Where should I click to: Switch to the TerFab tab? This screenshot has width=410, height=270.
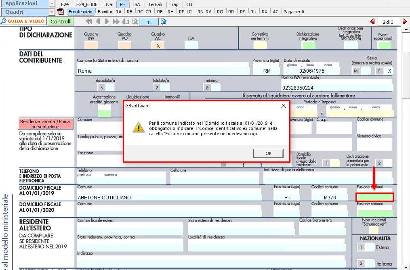tap(155, 4)
